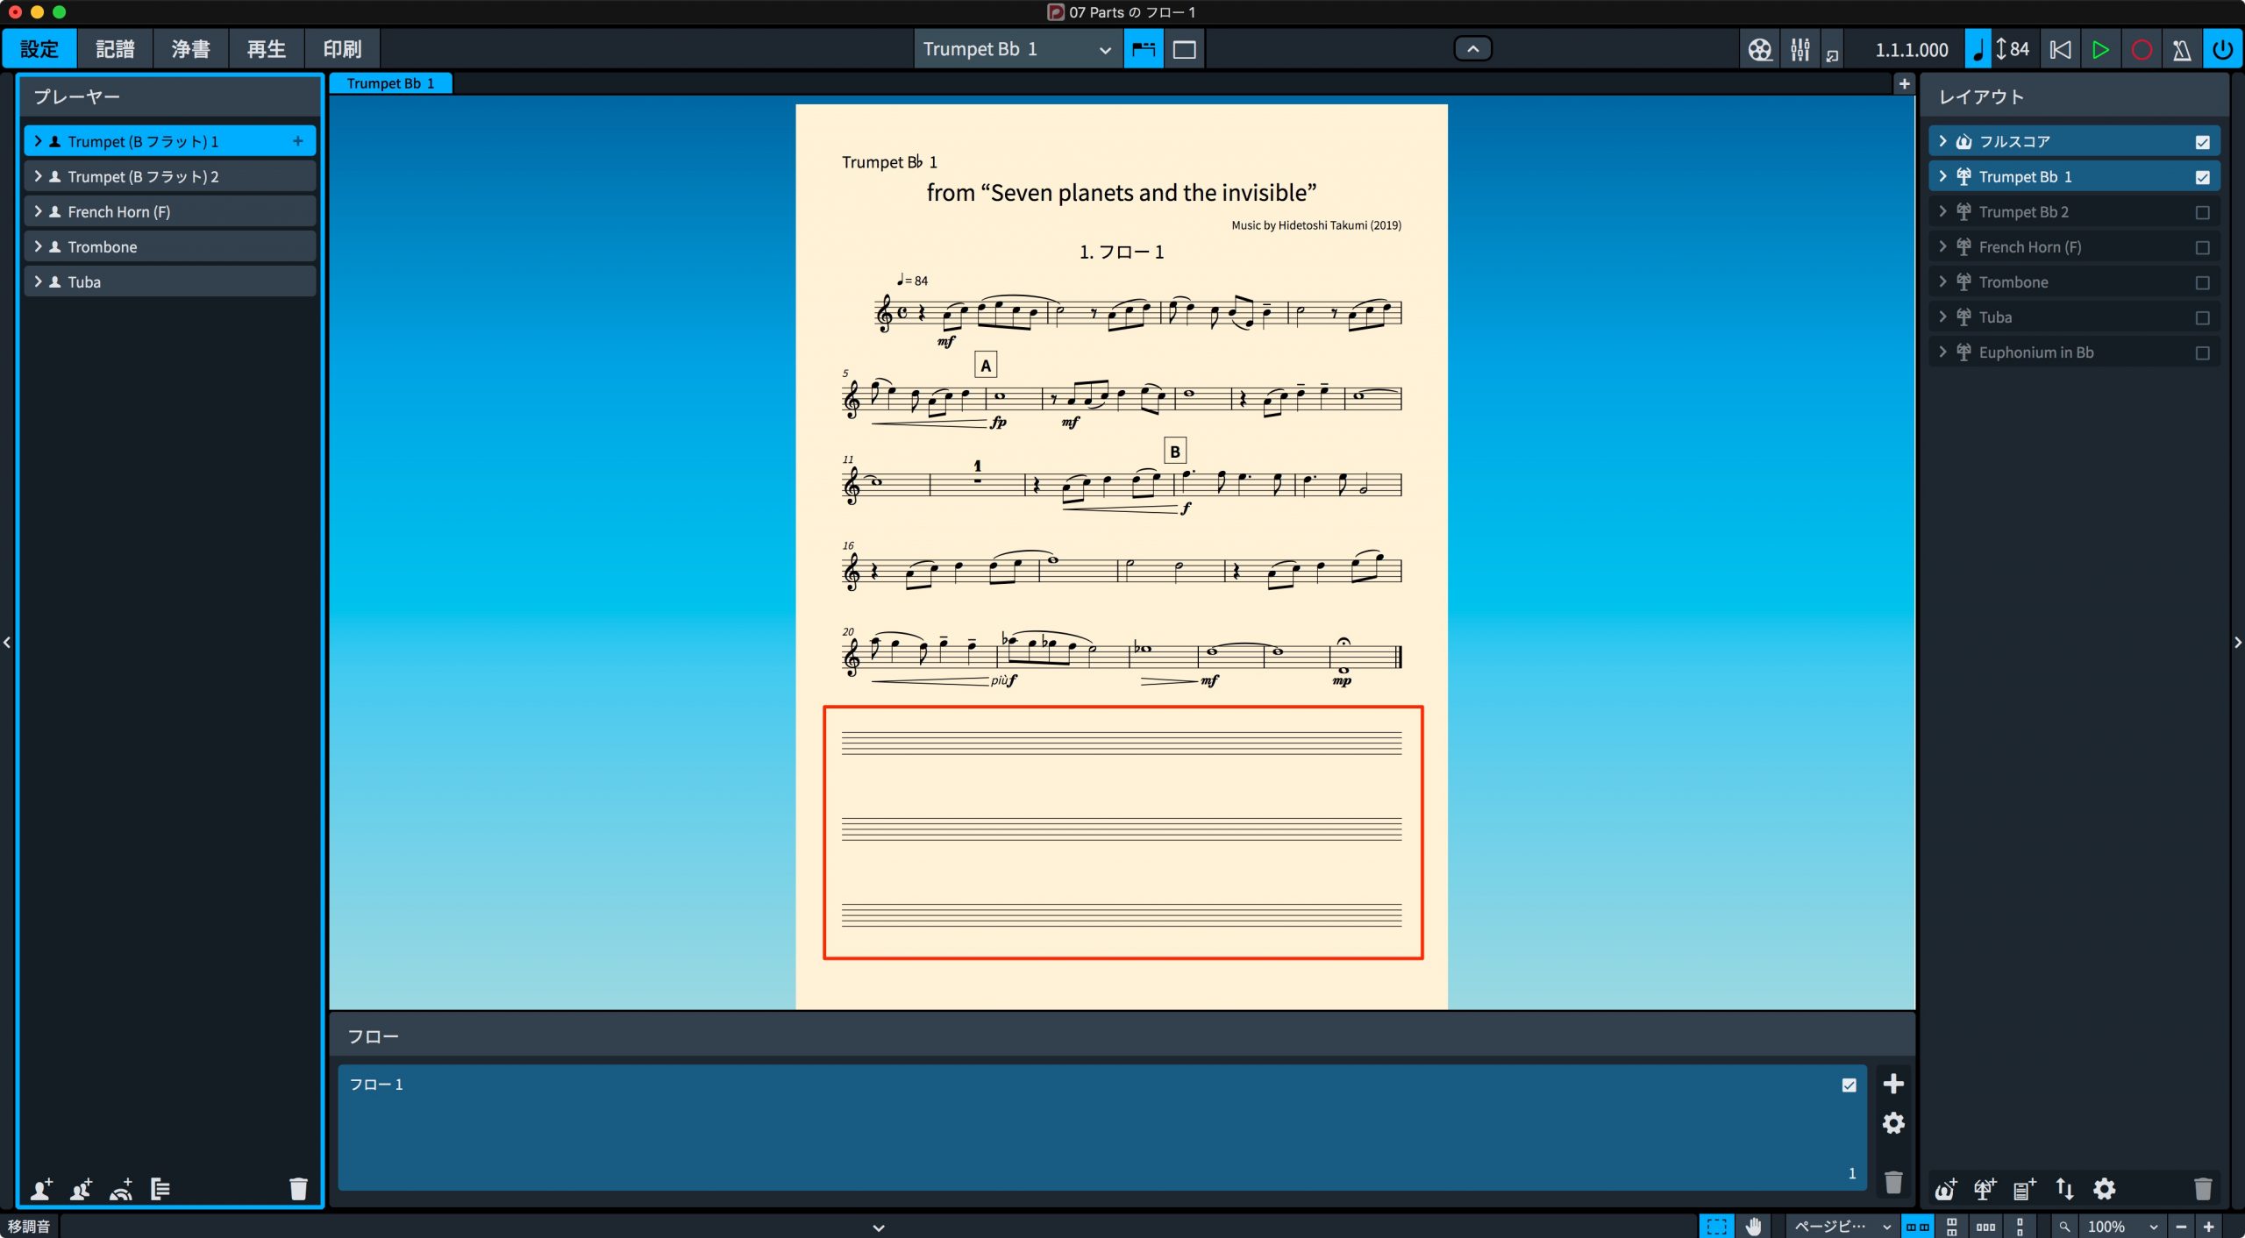This screenshot has width=2245, height=1238.
Task: Select the single window frame view icon
Action: (1185, 49)
